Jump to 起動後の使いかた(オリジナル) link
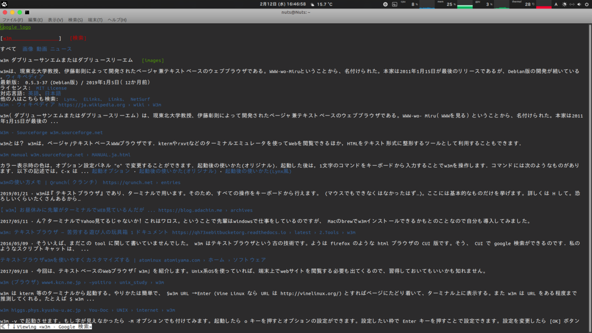The image size is (592, 333). click(178, 171)
